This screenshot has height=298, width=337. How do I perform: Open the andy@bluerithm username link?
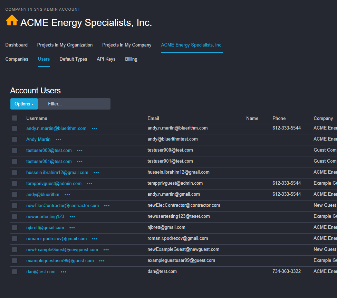tap(43, 195)
